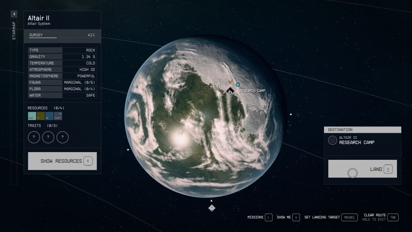
Task: Click the orange chevron marker on planet
Action: [230, 82]
